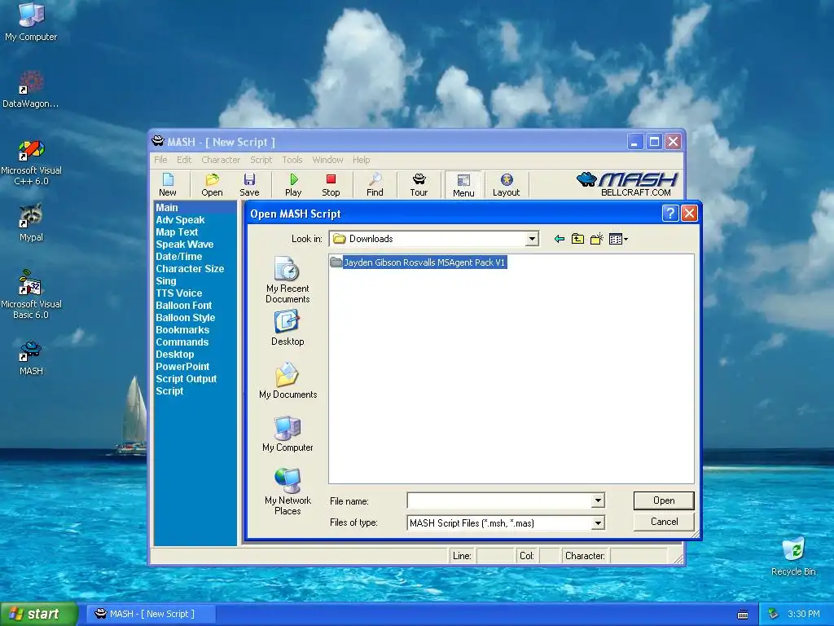
Task: Click the Cancel button in dialog
Action: (664, 522)
